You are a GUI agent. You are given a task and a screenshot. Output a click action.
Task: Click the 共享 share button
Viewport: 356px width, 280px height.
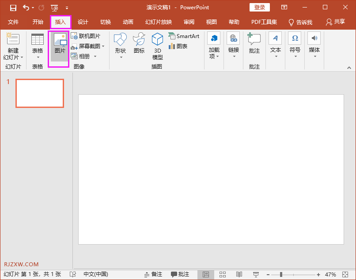pos(335,22)
